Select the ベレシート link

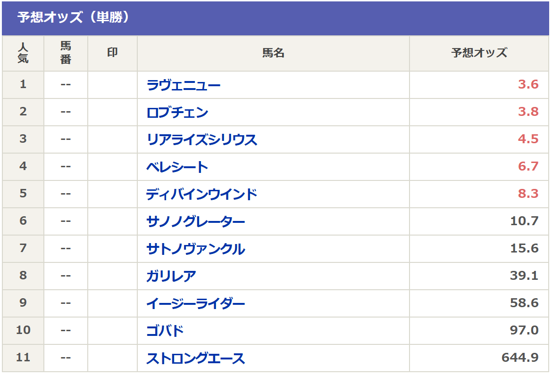point(177,167)
